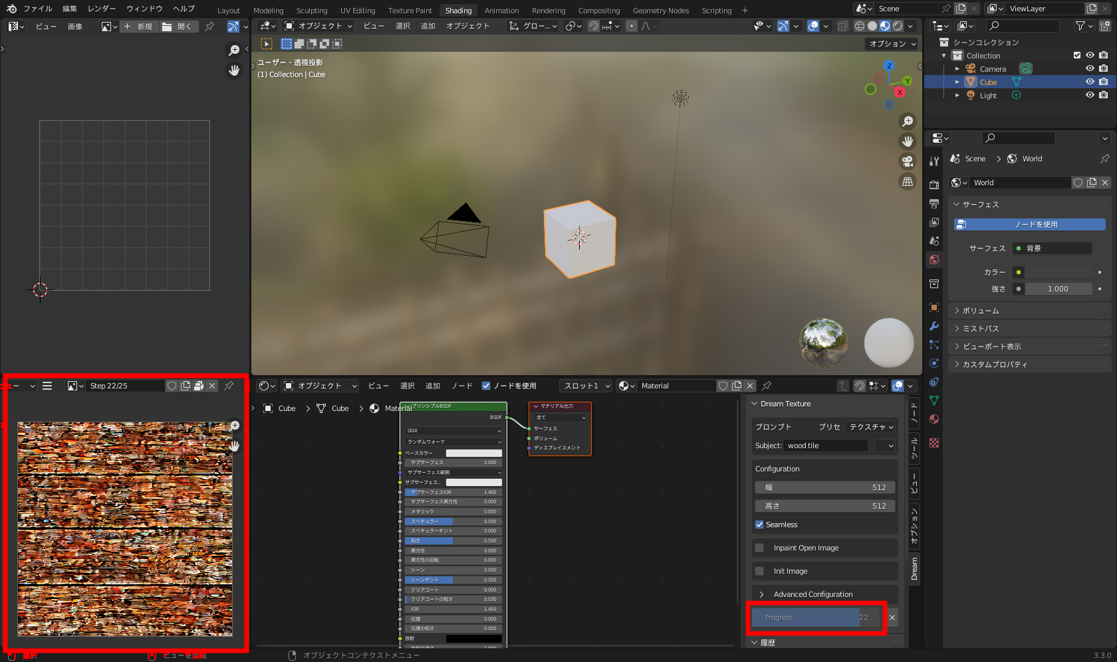This screenshot has height=662, width=1117.
Task: Switch perspective/orthographic view with the grid icon
Action: 908,181
